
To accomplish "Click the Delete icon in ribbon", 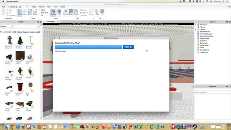I will pyautogui.click(x=91, y=12).
